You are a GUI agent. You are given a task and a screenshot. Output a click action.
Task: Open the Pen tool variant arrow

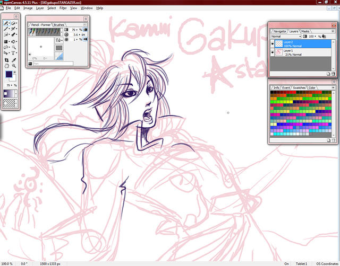pos(9,23)
